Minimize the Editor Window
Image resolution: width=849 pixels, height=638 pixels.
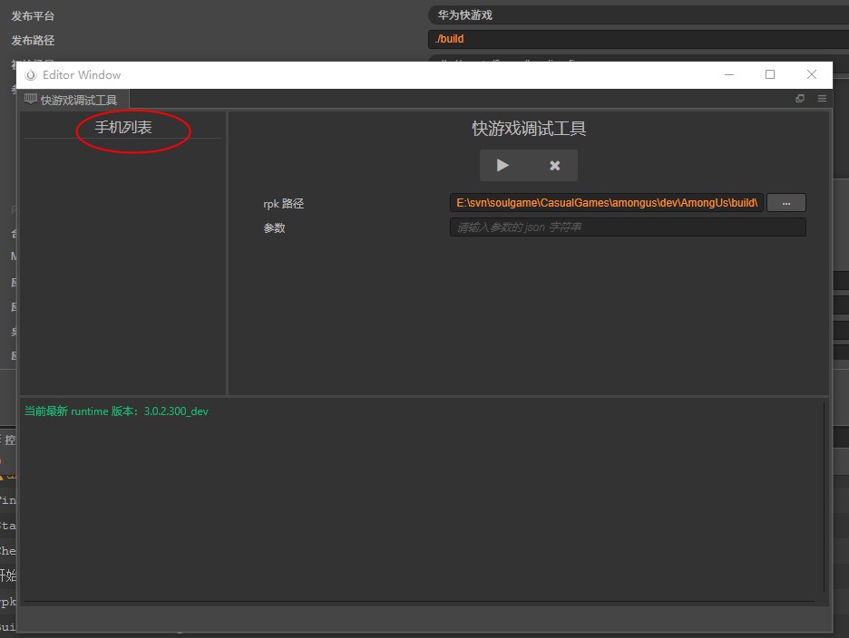coord(729,74)
